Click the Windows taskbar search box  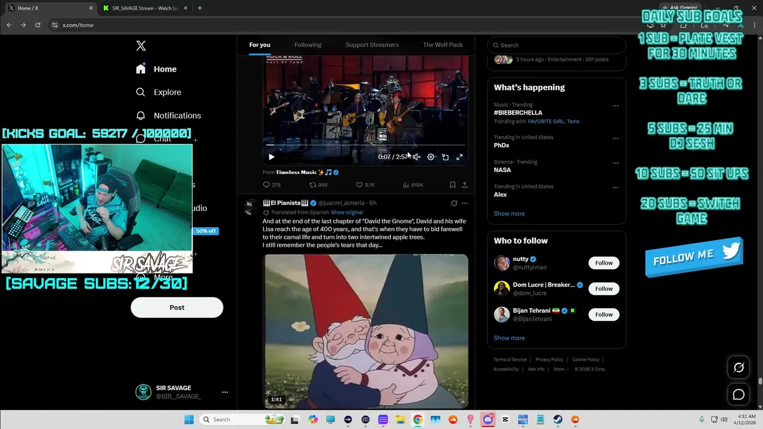(x=243, y=419)
